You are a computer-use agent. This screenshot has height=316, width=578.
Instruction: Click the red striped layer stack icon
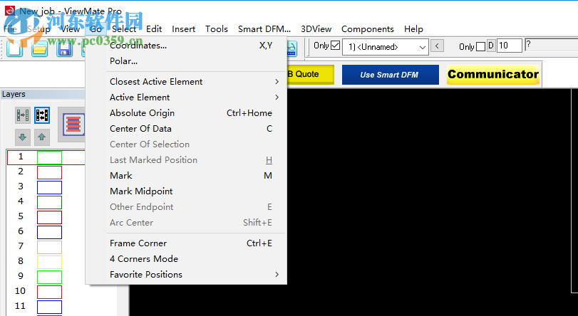pos(72,122)
